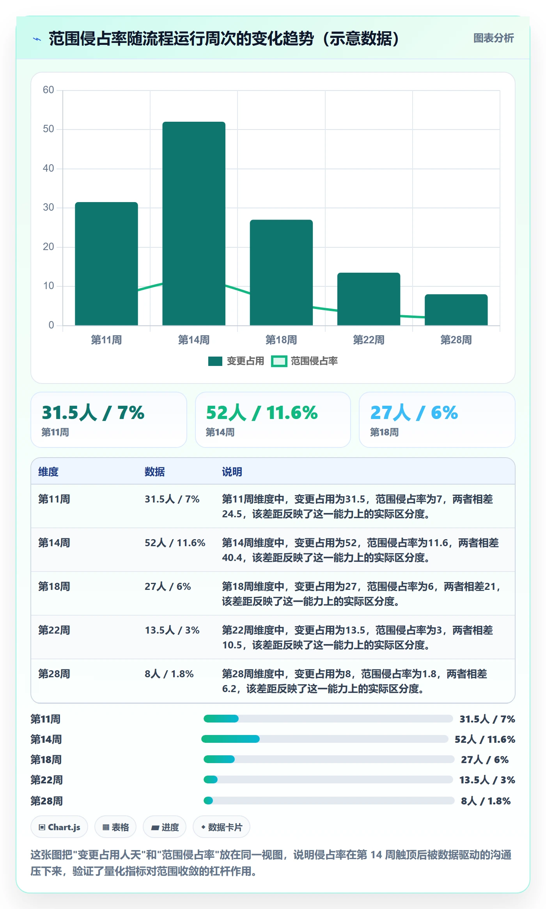
Task: Click the 第11周 bar in the chart
Action: pos(106,264)
